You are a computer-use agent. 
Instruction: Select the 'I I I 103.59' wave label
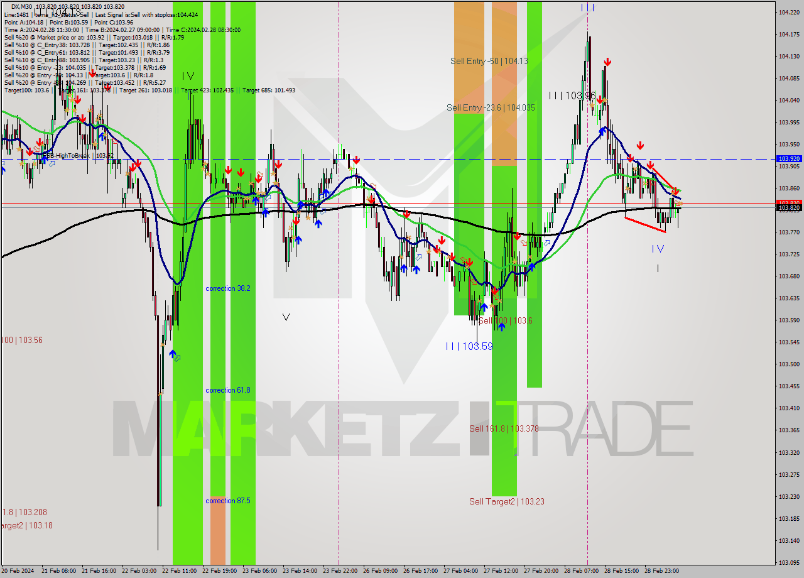pyautogui.click(x=469, y=346)
